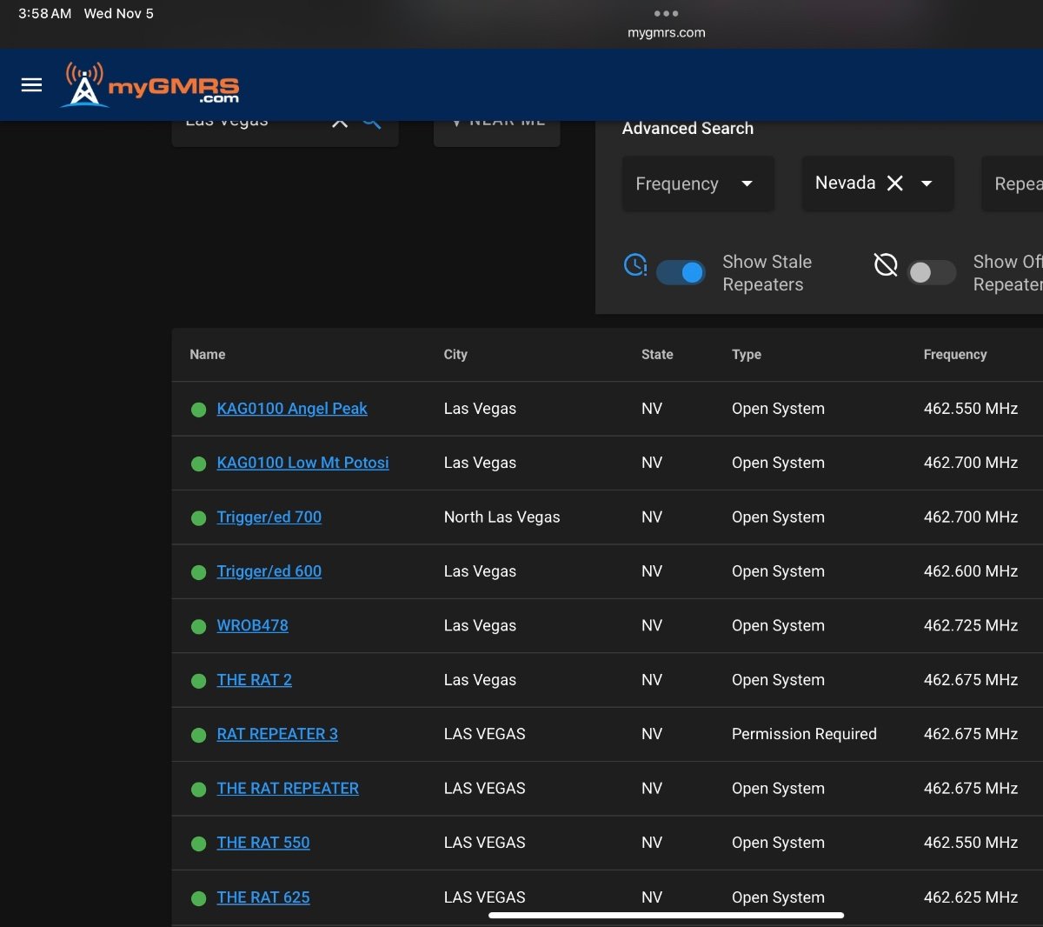Screen dimensions: 1043x927
Task: Open the Nevada state dropdown arrow
Action: 927,183
